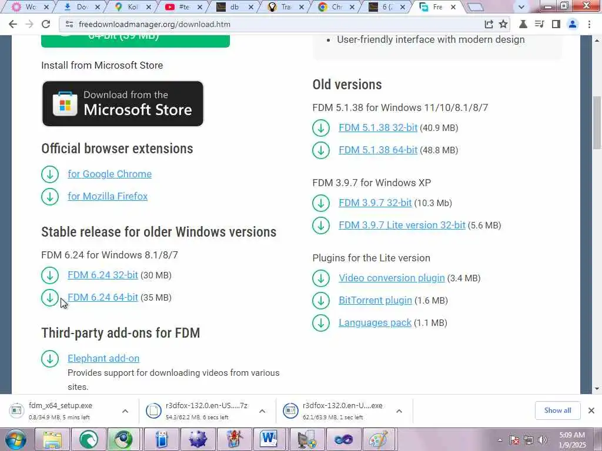Screen dimensions: 602x451
Task: Open the Windows Start orb
Action: [x=16, y=439]
